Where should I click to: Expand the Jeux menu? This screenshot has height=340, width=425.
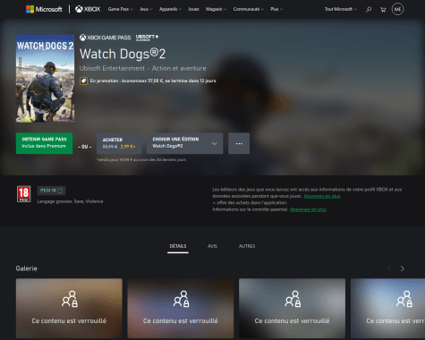point(146,9)
